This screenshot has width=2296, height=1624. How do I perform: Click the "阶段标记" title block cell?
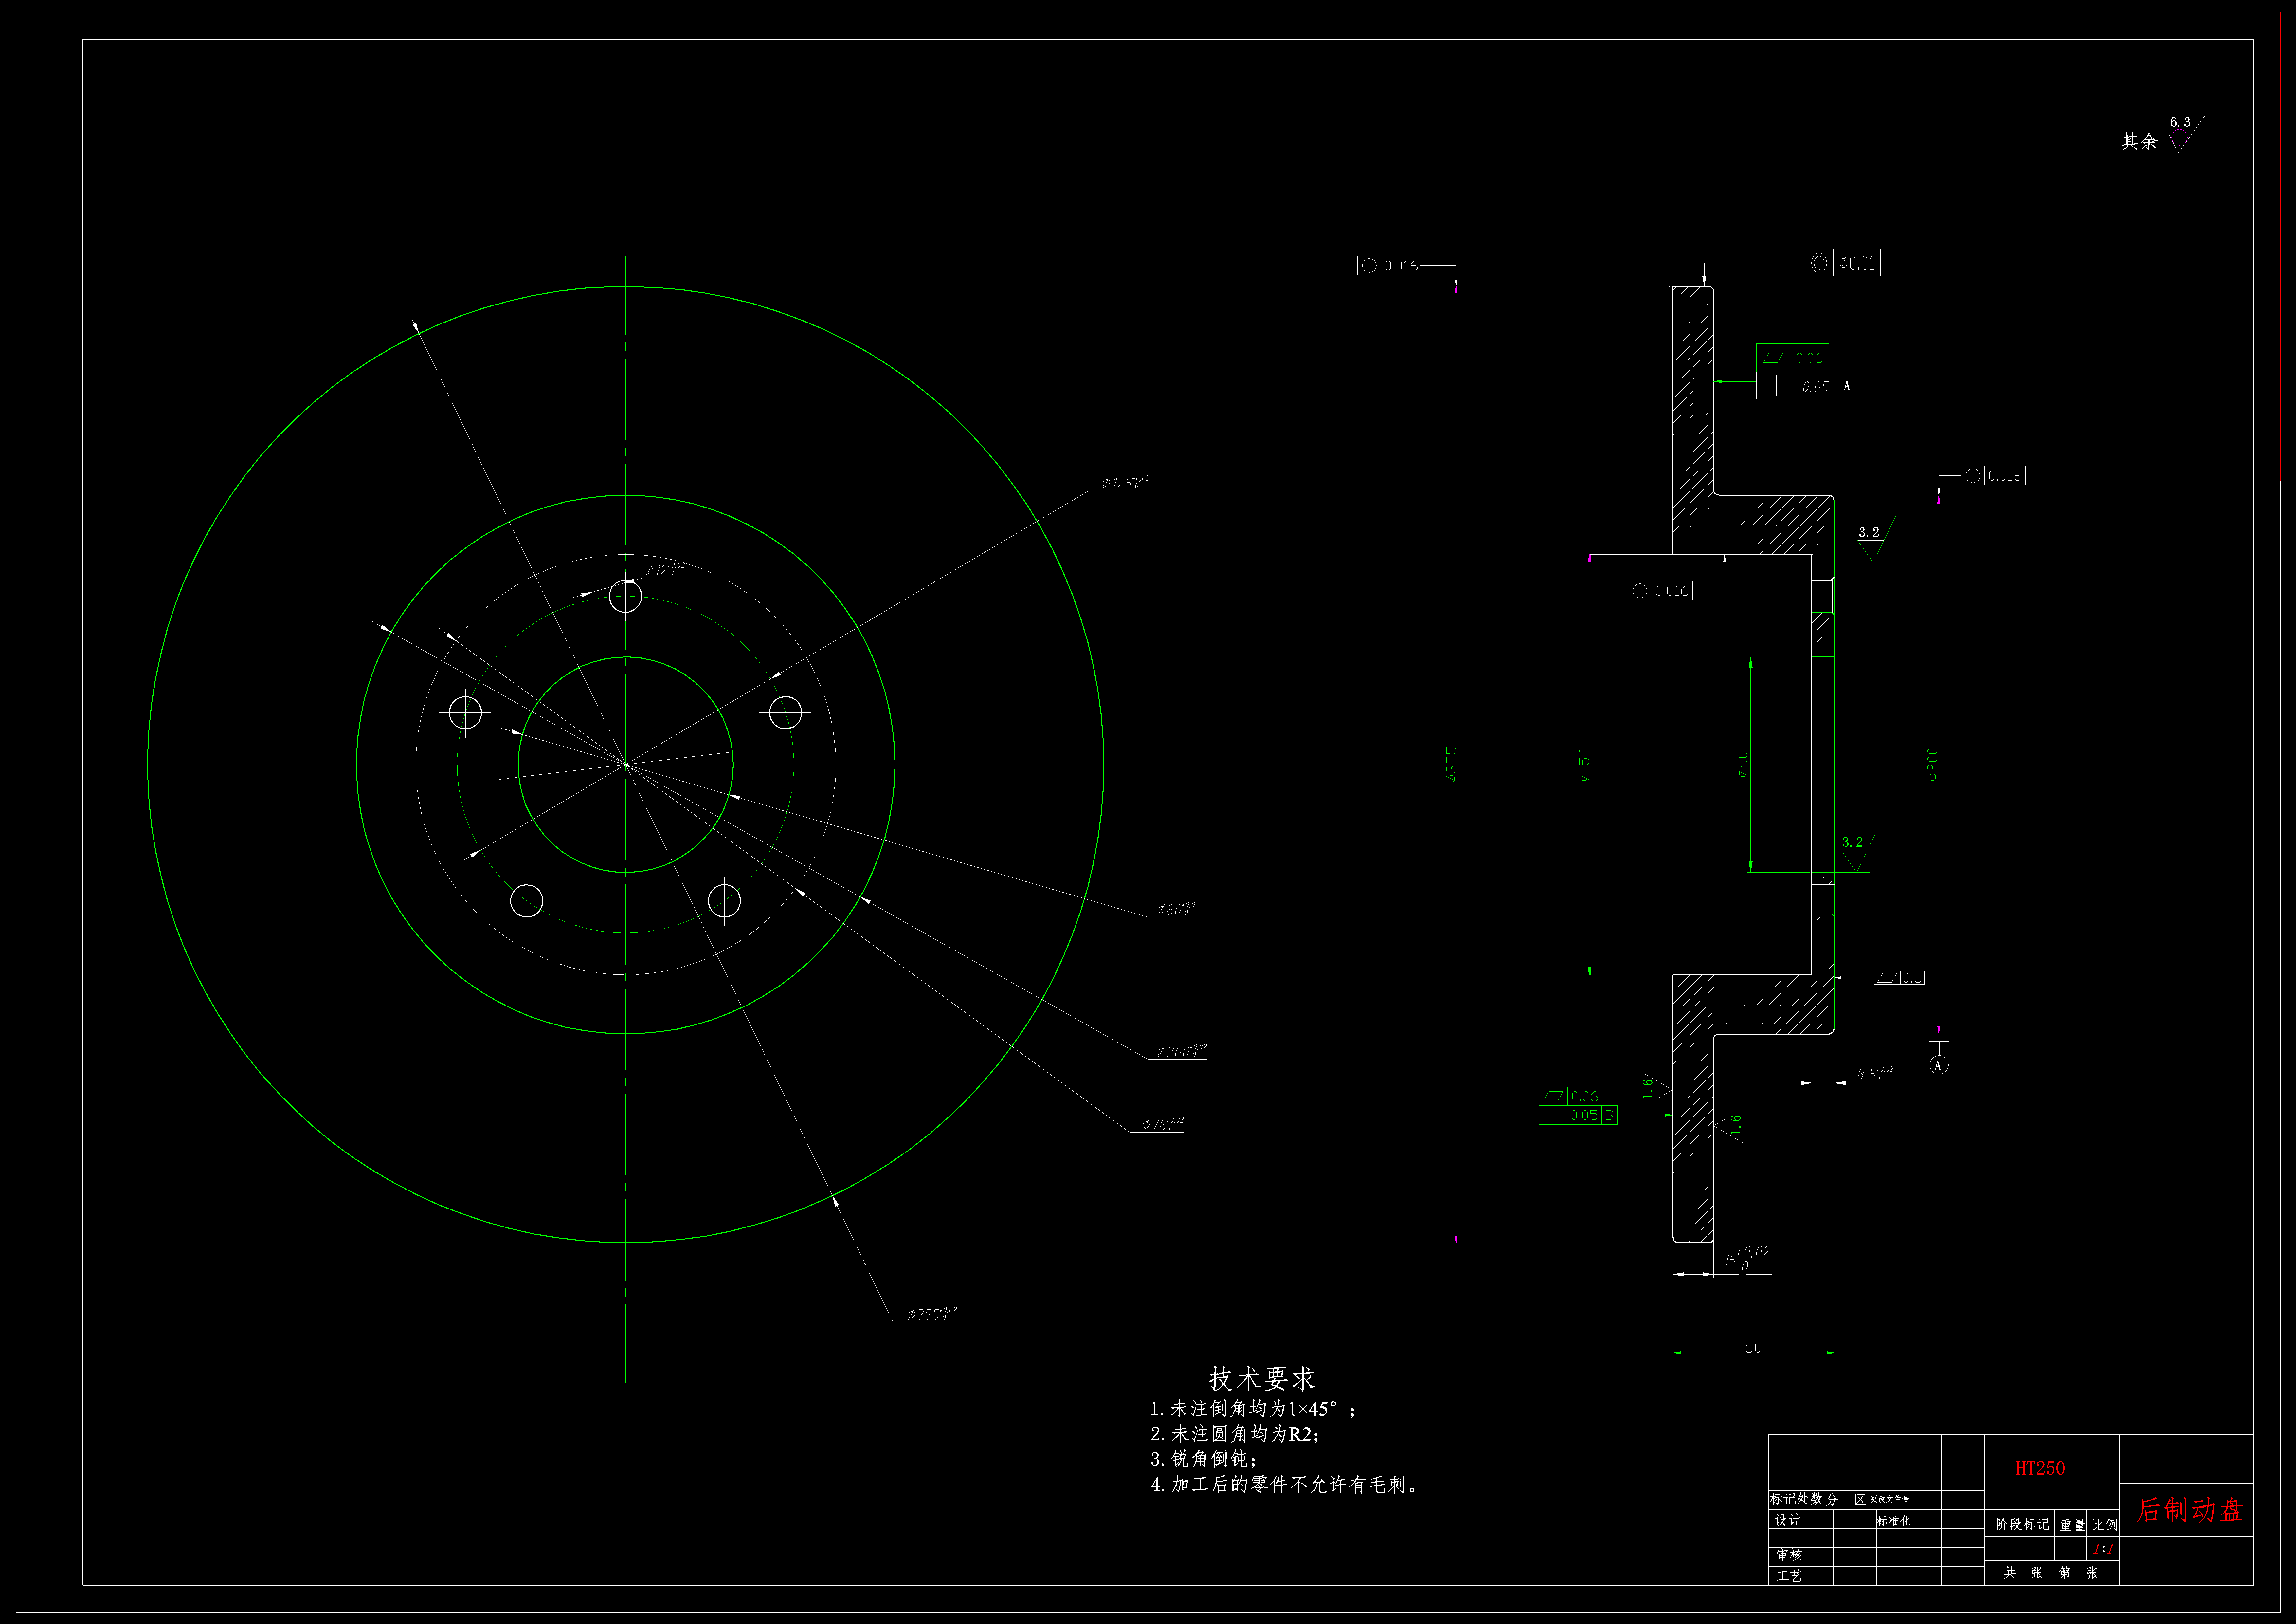[2022, 1524]
